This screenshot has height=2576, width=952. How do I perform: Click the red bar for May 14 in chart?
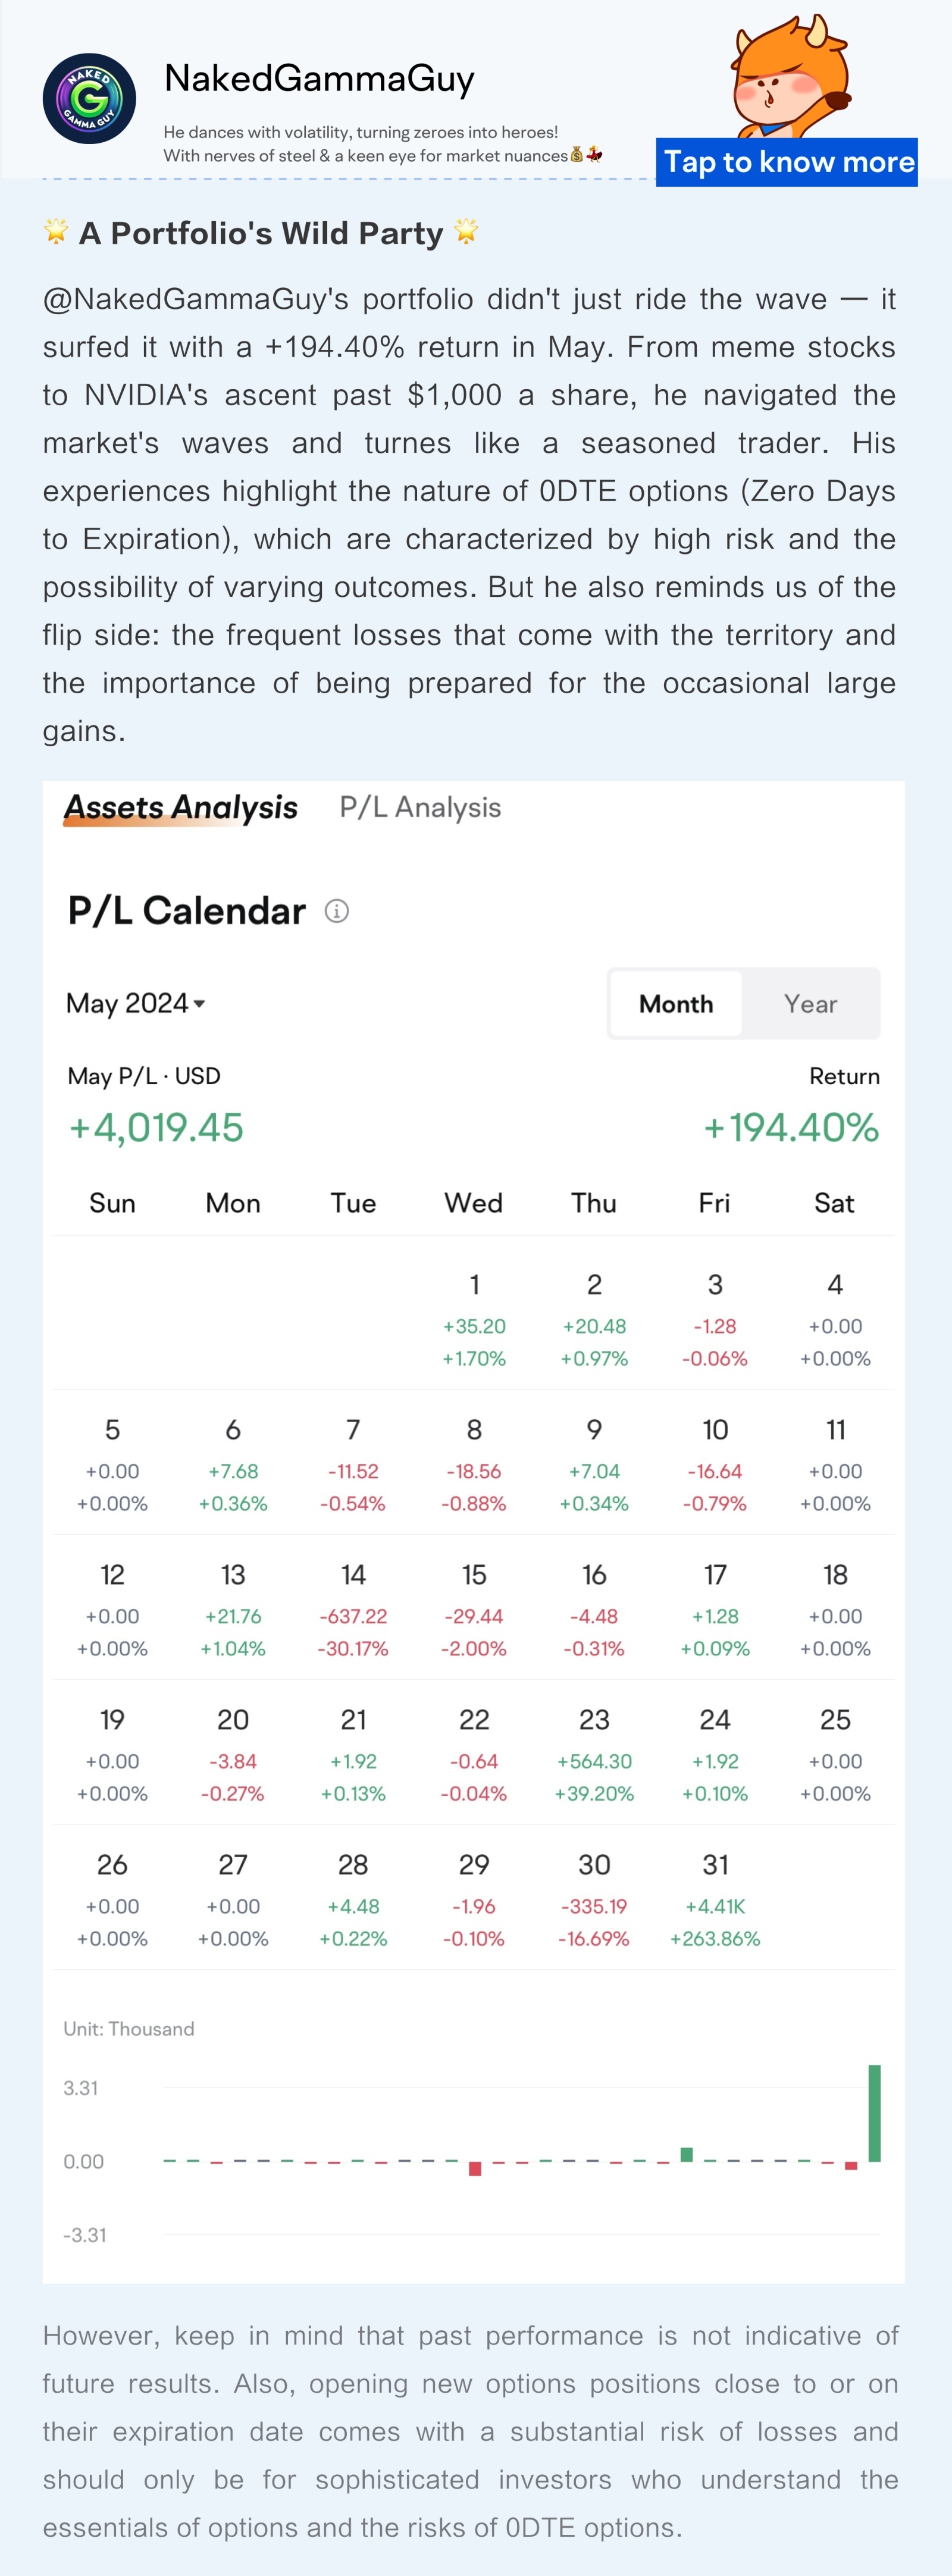click(475, 2168)
